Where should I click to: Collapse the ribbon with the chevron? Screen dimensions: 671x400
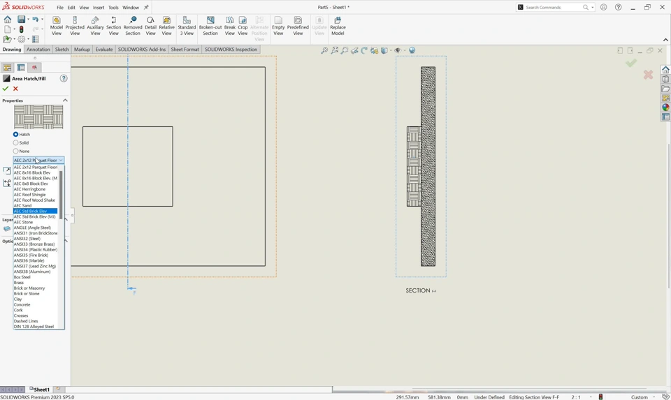point(665,40)
